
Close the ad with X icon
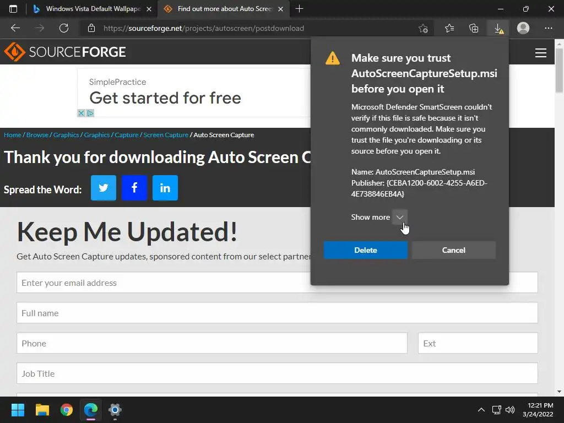click(82, 113)
